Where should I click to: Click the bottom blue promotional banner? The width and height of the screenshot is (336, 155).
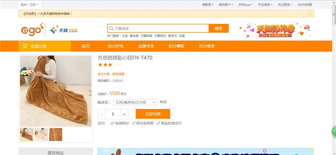pos(206,151)
